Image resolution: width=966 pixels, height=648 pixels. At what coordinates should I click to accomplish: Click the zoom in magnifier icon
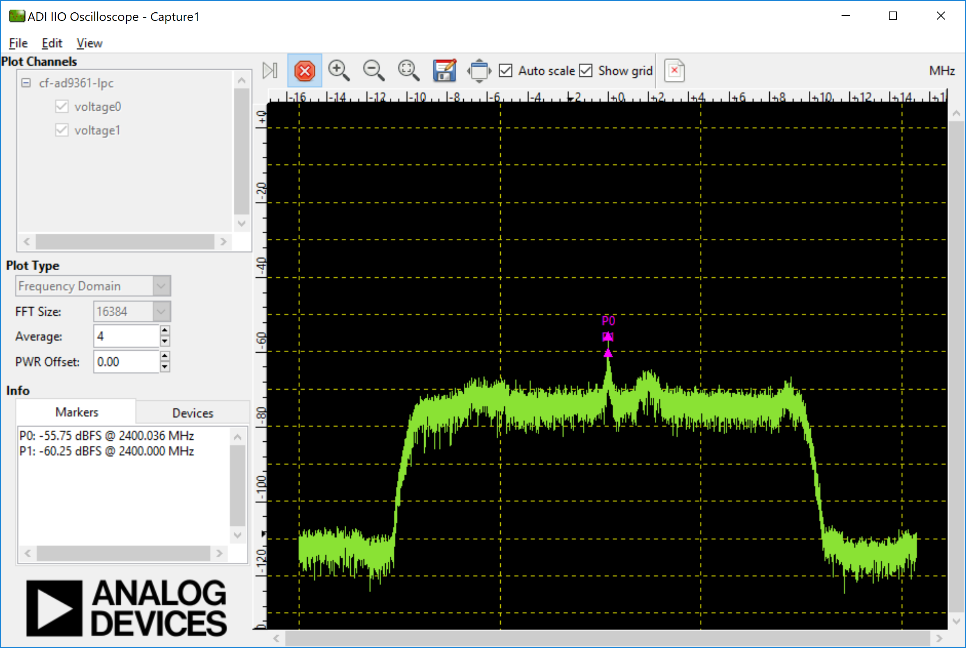pos(338,70)
